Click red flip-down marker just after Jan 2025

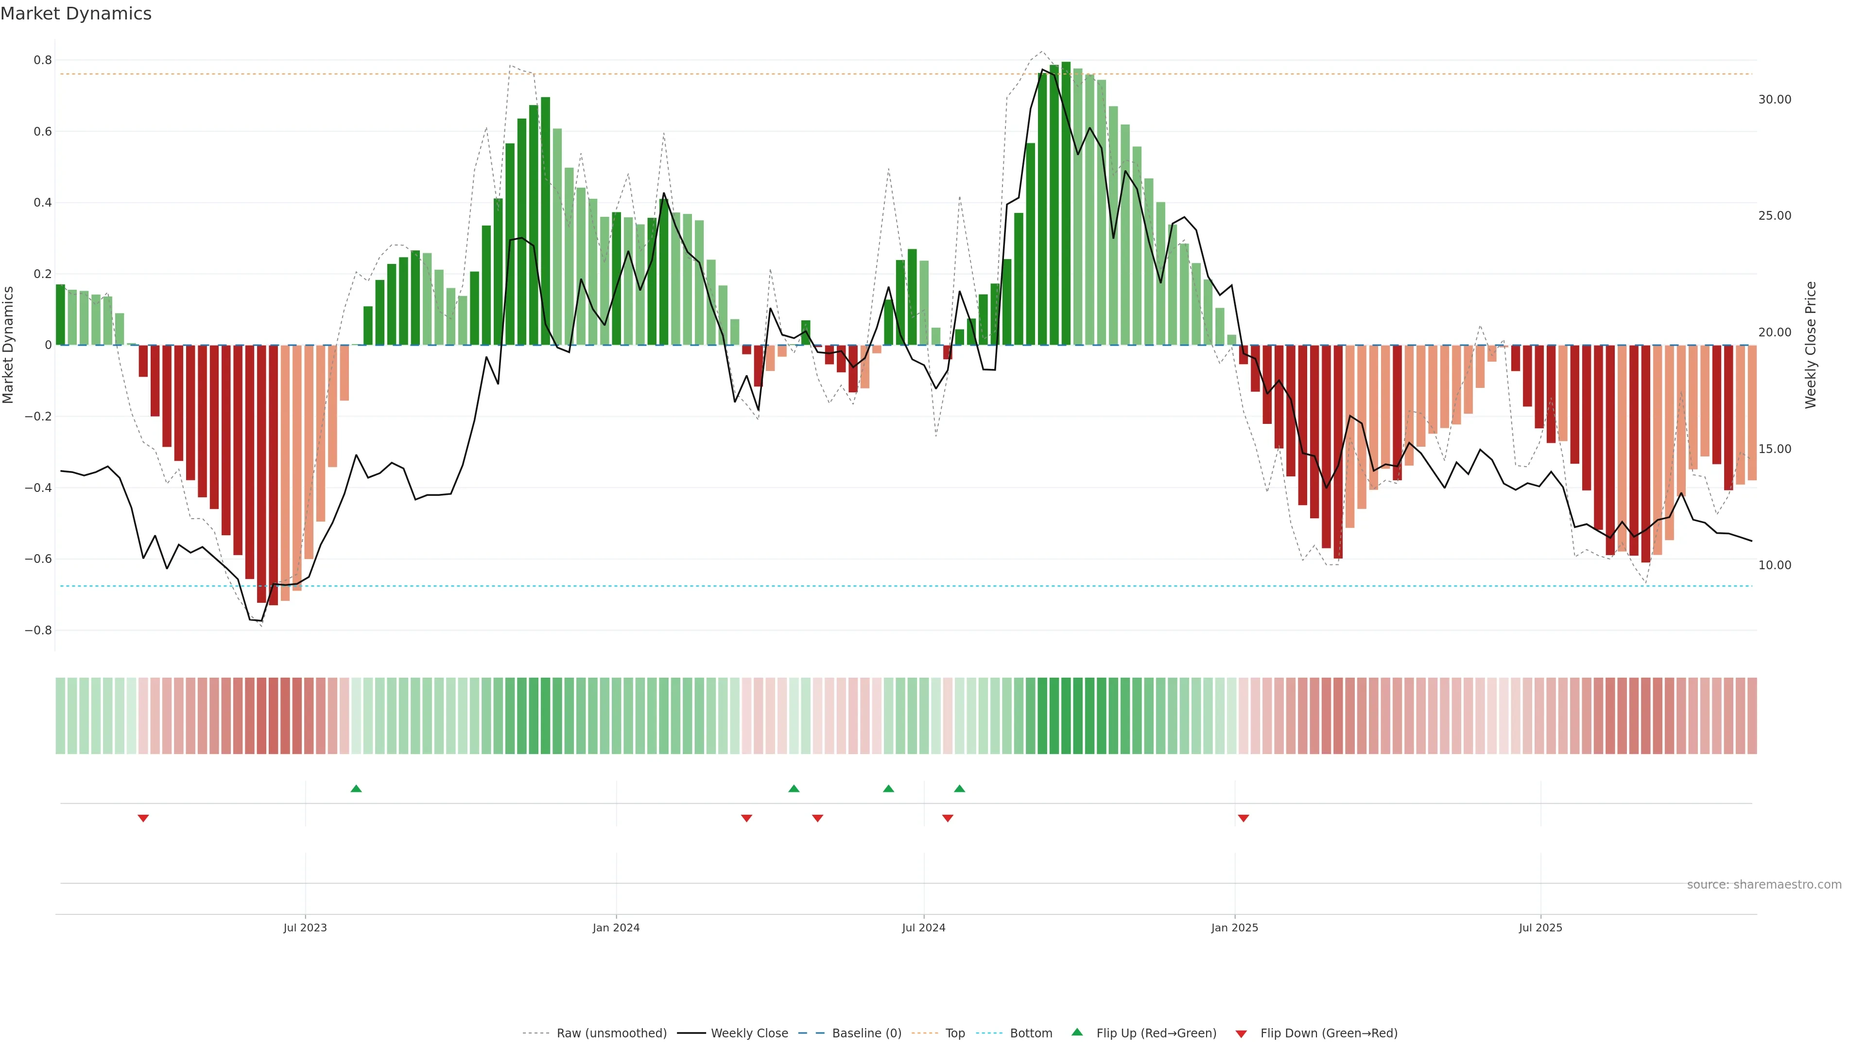1243,818
